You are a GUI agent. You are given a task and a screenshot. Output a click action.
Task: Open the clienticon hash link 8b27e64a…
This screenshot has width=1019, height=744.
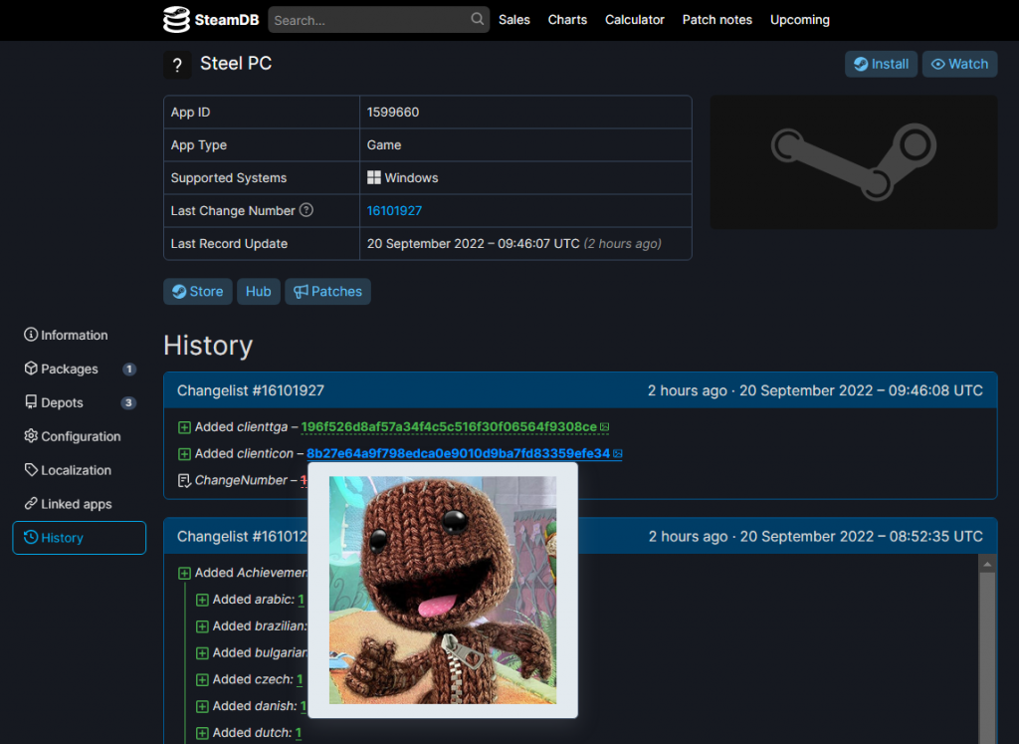tap(458, 454)
